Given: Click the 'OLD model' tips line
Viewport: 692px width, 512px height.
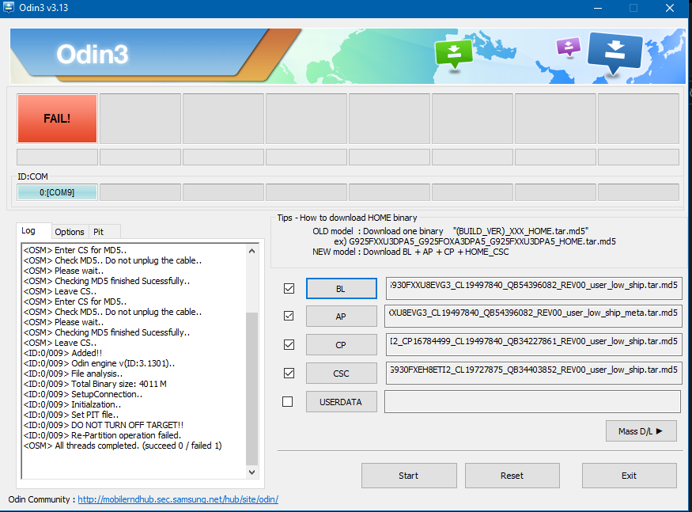Looking at the screenshot, I should click(450, 231).
